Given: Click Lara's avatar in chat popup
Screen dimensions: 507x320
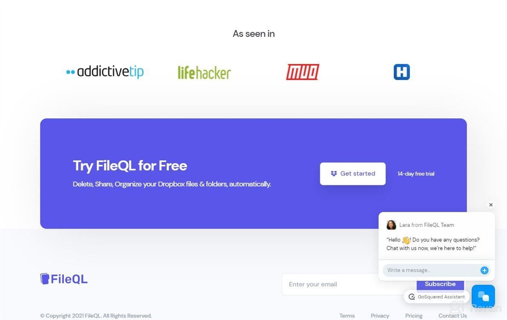Looking at the screenshot, I should (391, 225).
